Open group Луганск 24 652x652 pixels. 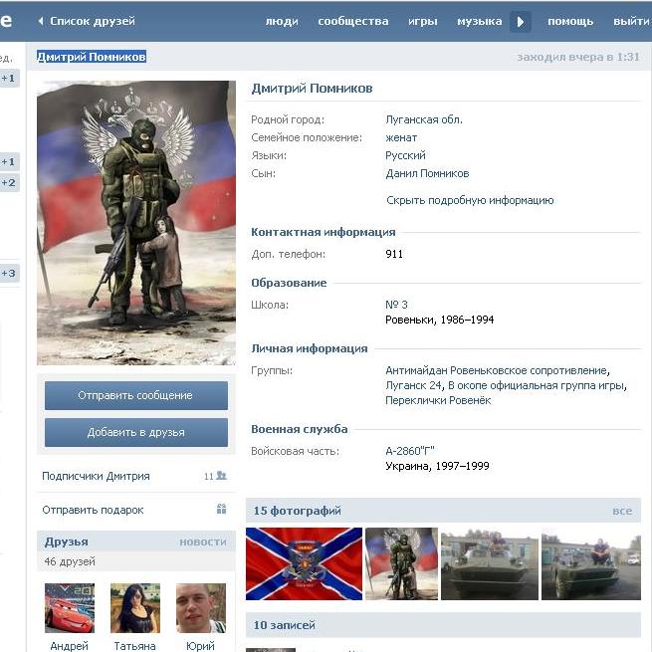413,385
